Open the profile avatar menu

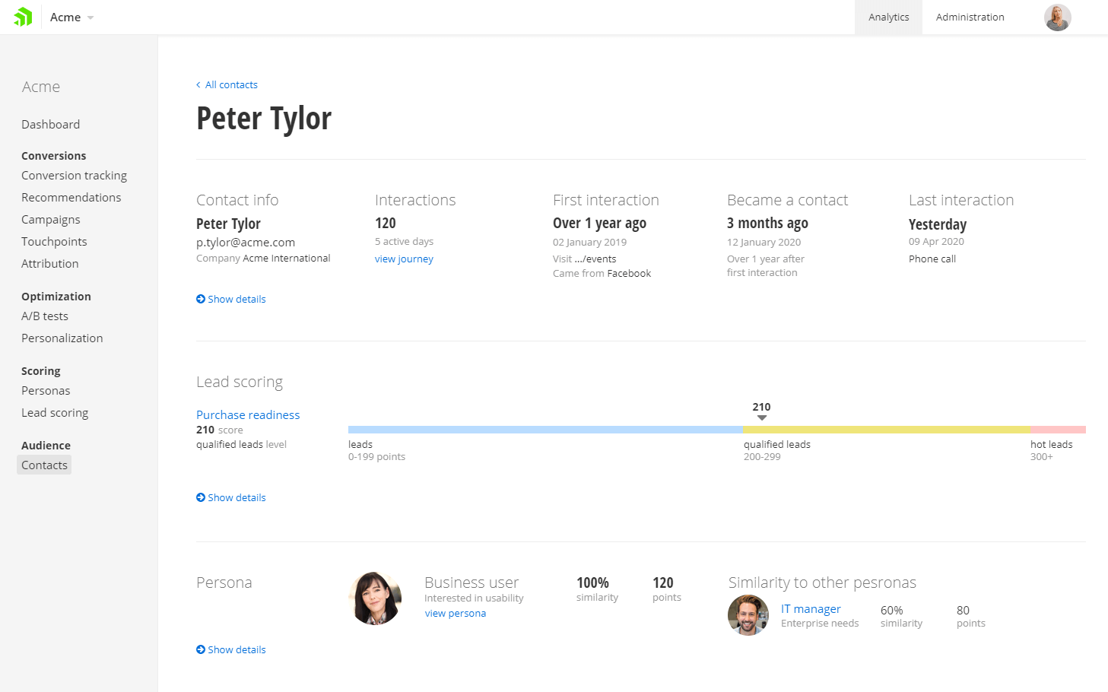pyautogui.click(x=1057, y=17)
